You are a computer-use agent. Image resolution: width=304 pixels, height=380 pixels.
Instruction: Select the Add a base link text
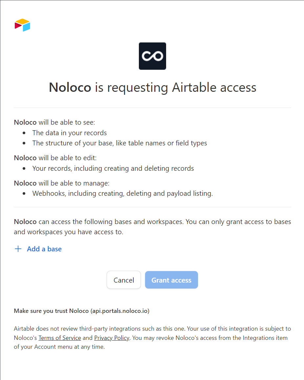pyautogui.click(x=44, y=249)
